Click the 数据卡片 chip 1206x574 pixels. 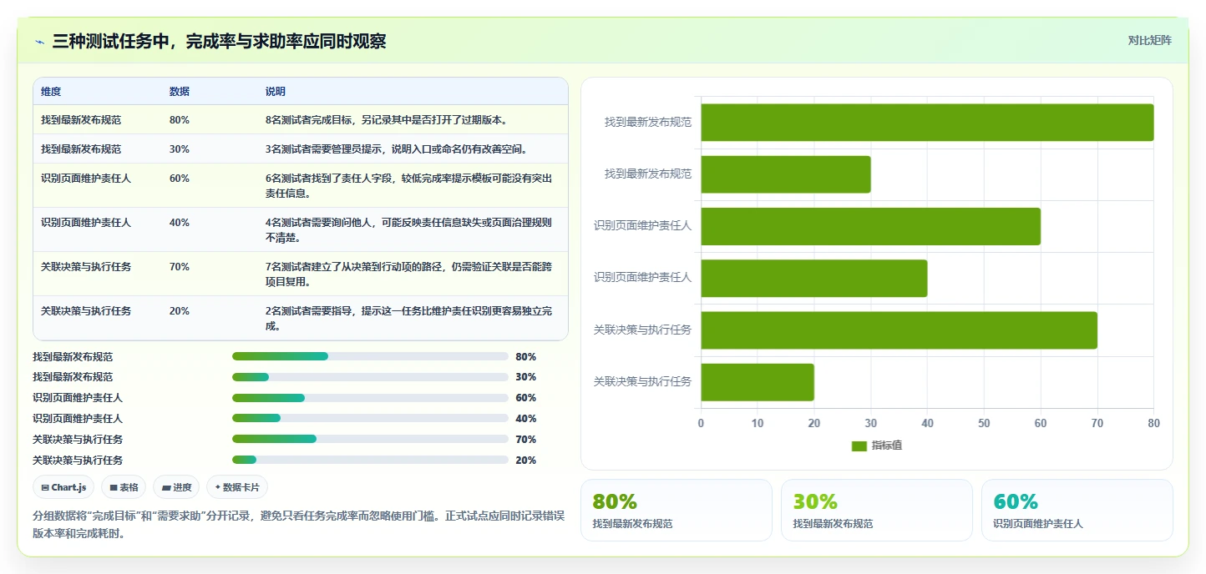point(237,487)
